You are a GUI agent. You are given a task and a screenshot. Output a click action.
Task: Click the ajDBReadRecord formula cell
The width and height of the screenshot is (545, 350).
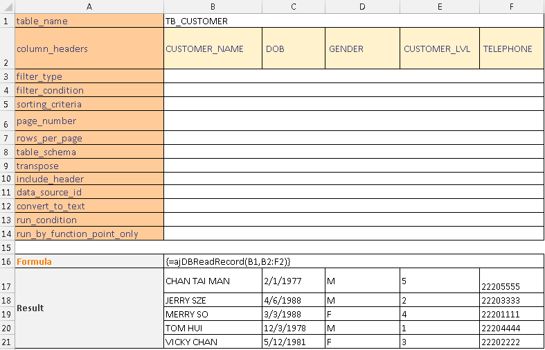[227, 261]
